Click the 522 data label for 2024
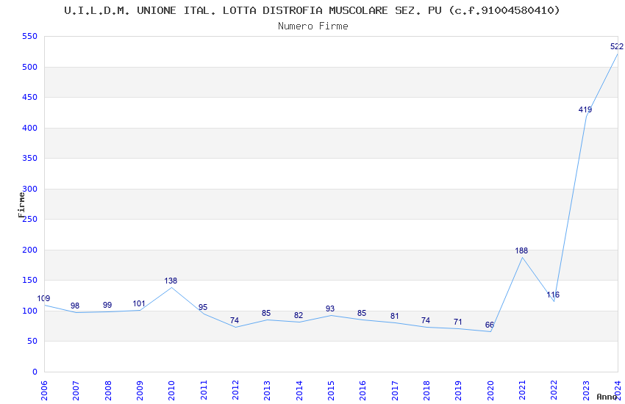This screenshot has width=625, height=404. [x=616, y=46]
